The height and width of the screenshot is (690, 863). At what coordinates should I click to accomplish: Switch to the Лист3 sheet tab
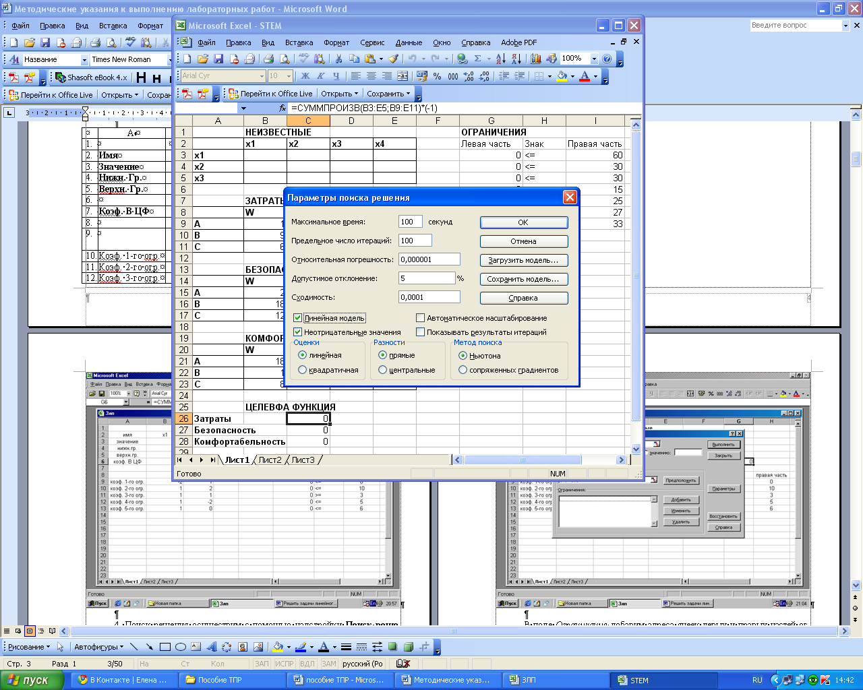(303, 460)
